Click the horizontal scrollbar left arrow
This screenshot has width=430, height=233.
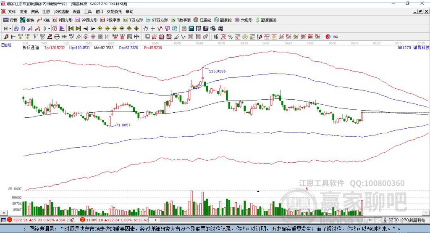tap(156, 220)
